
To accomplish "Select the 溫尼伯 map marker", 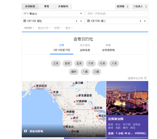I will 93,108.
